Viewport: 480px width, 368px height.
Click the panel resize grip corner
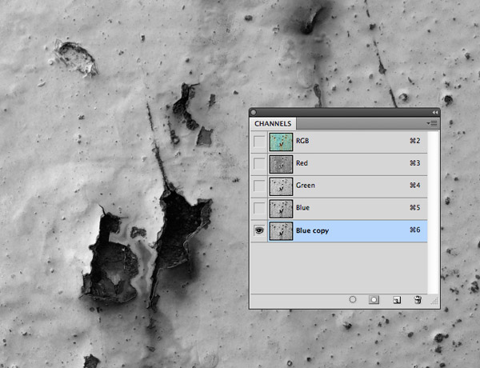[434, 303]
